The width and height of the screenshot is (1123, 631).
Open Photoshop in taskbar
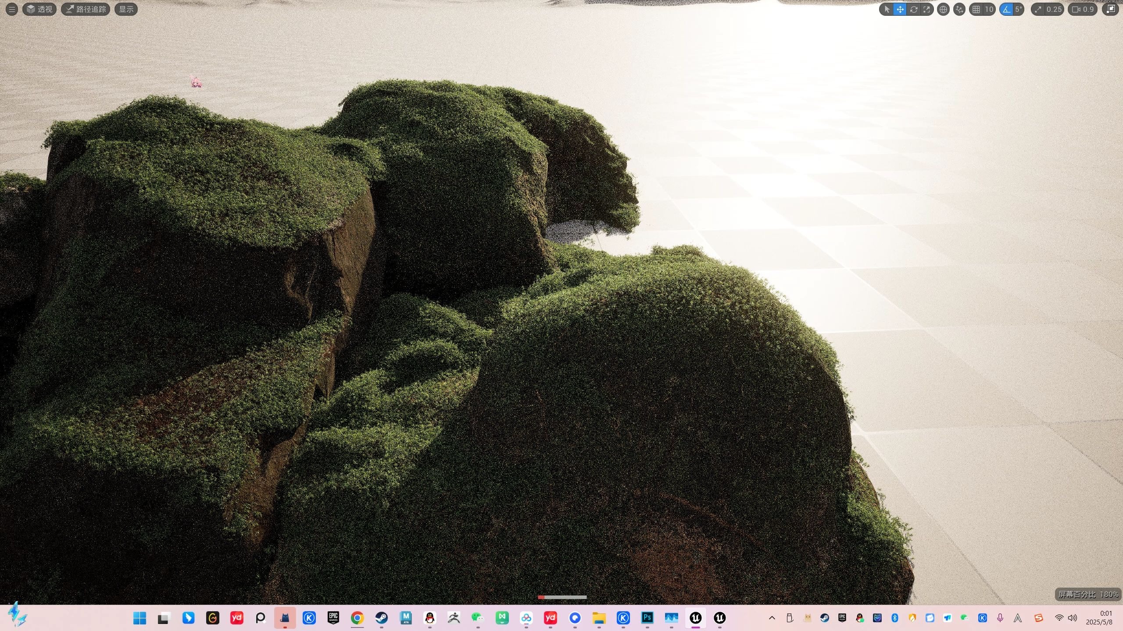pos(647,618)
